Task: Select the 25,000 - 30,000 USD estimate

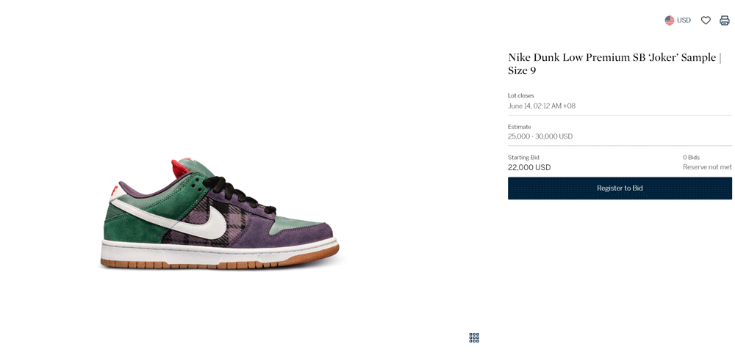Action: coord(540,136)
